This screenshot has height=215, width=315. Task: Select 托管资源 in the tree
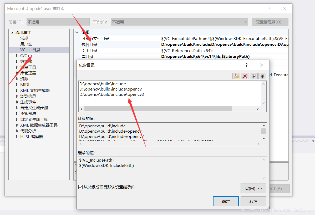(28, 114)
